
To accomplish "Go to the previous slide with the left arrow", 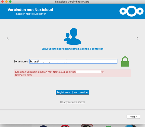I will coord(8,38).
